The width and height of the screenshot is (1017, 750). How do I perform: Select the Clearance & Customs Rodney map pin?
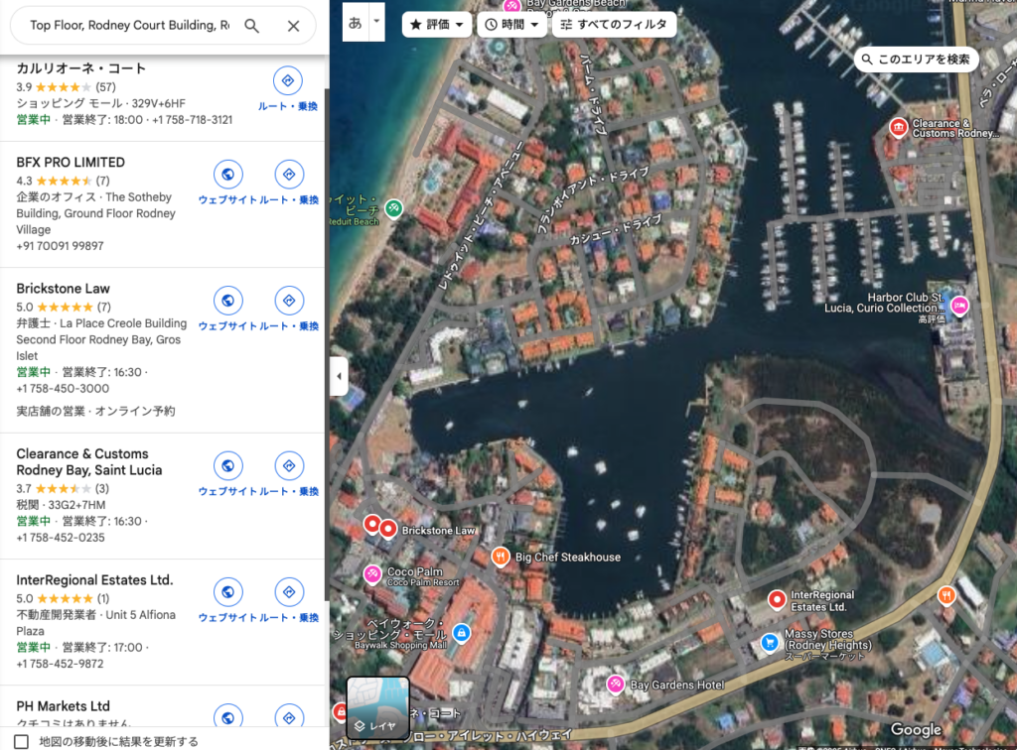click(898, 127)
